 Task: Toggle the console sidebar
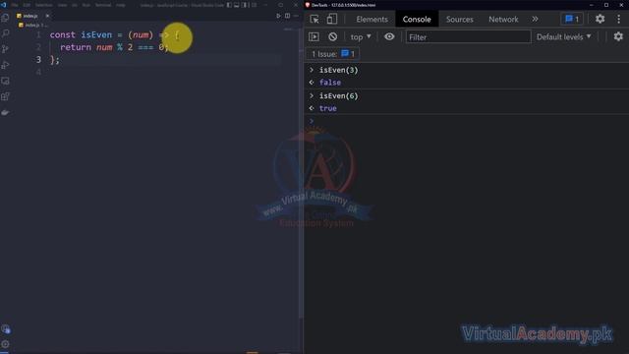click(x=314, y=37)
